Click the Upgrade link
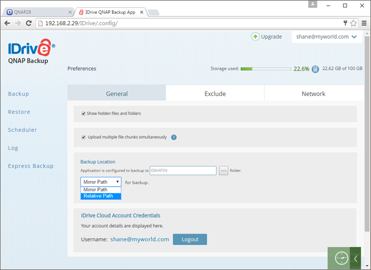The width and height of the screenshot is (371, 270). 271,37
